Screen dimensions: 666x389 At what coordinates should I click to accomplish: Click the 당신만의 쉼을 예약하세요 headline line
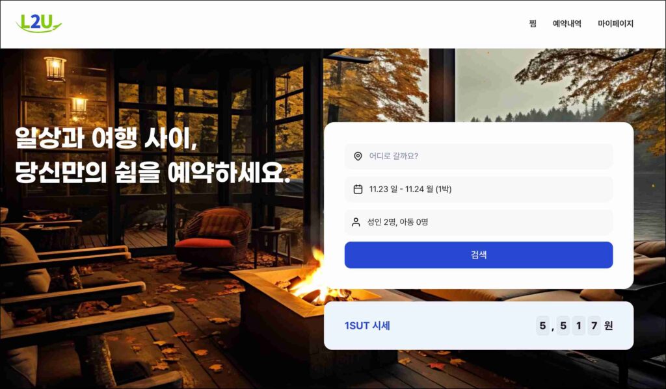tap(152, 172)
